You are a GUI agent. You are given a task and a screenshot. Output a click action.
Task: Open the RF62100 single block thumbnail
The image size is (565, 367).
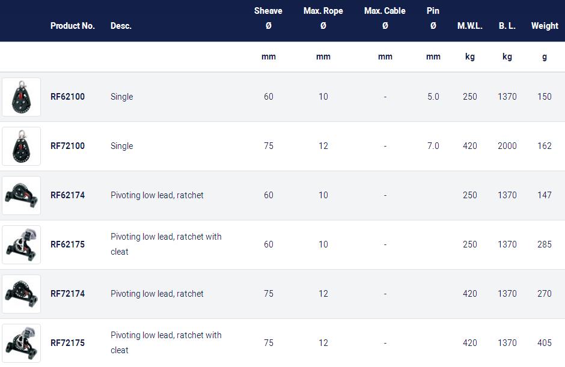pyautogui.click(x=21, y=97)
